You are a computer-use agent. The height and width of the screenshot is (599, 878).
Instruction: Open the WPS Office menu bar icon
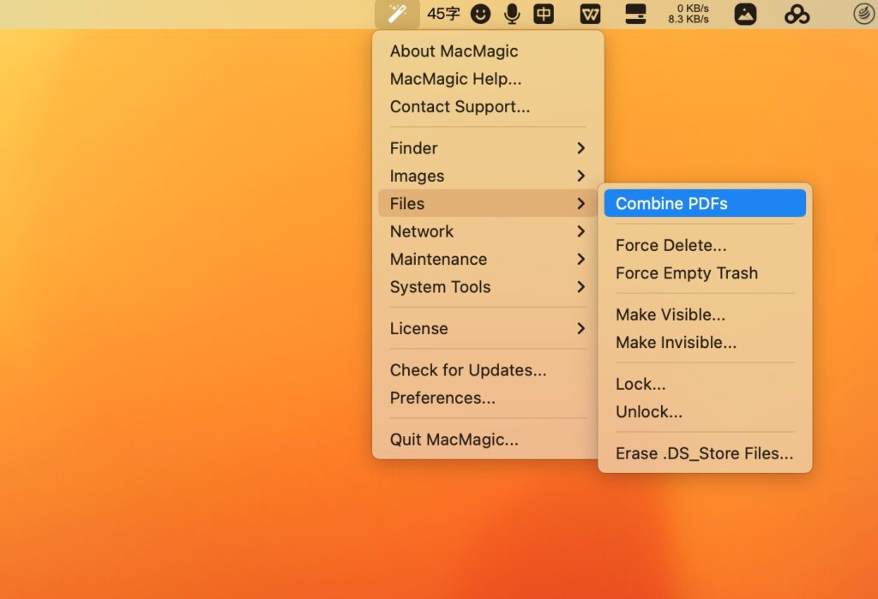[x=591, y=14]
